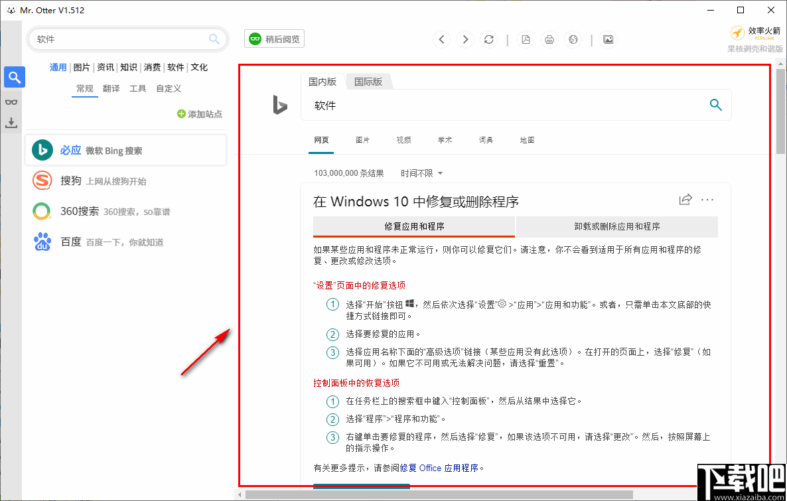The width and height of the screenshot is (787, 501).
Task: Click the 在 Windows 10 中修复或删除程序 heading
Action: 416,202
